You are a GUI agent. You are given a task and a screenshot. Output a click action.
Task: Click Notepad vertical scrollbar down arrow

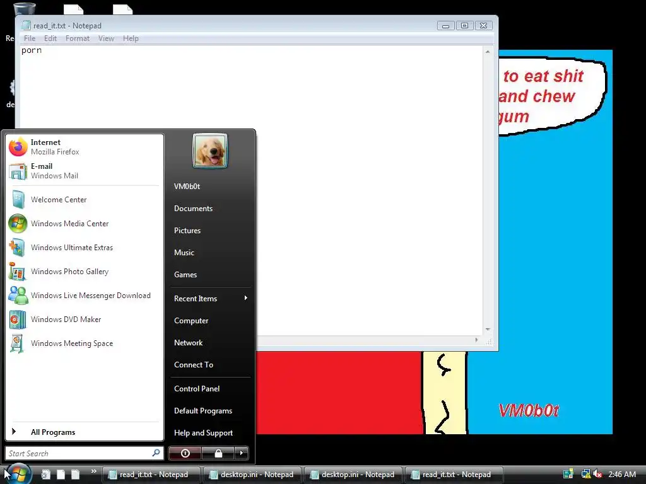coord(488,329)
